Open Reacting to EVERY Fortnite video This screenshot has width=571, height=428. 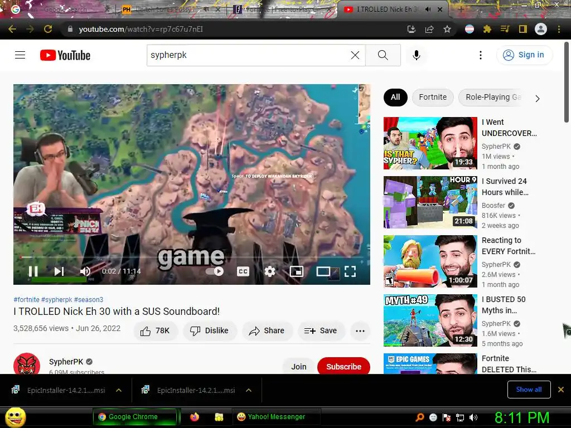pos(430,261)
